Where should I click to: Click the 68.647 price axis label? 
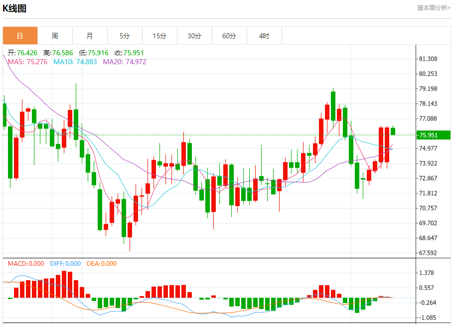(428, 238)
